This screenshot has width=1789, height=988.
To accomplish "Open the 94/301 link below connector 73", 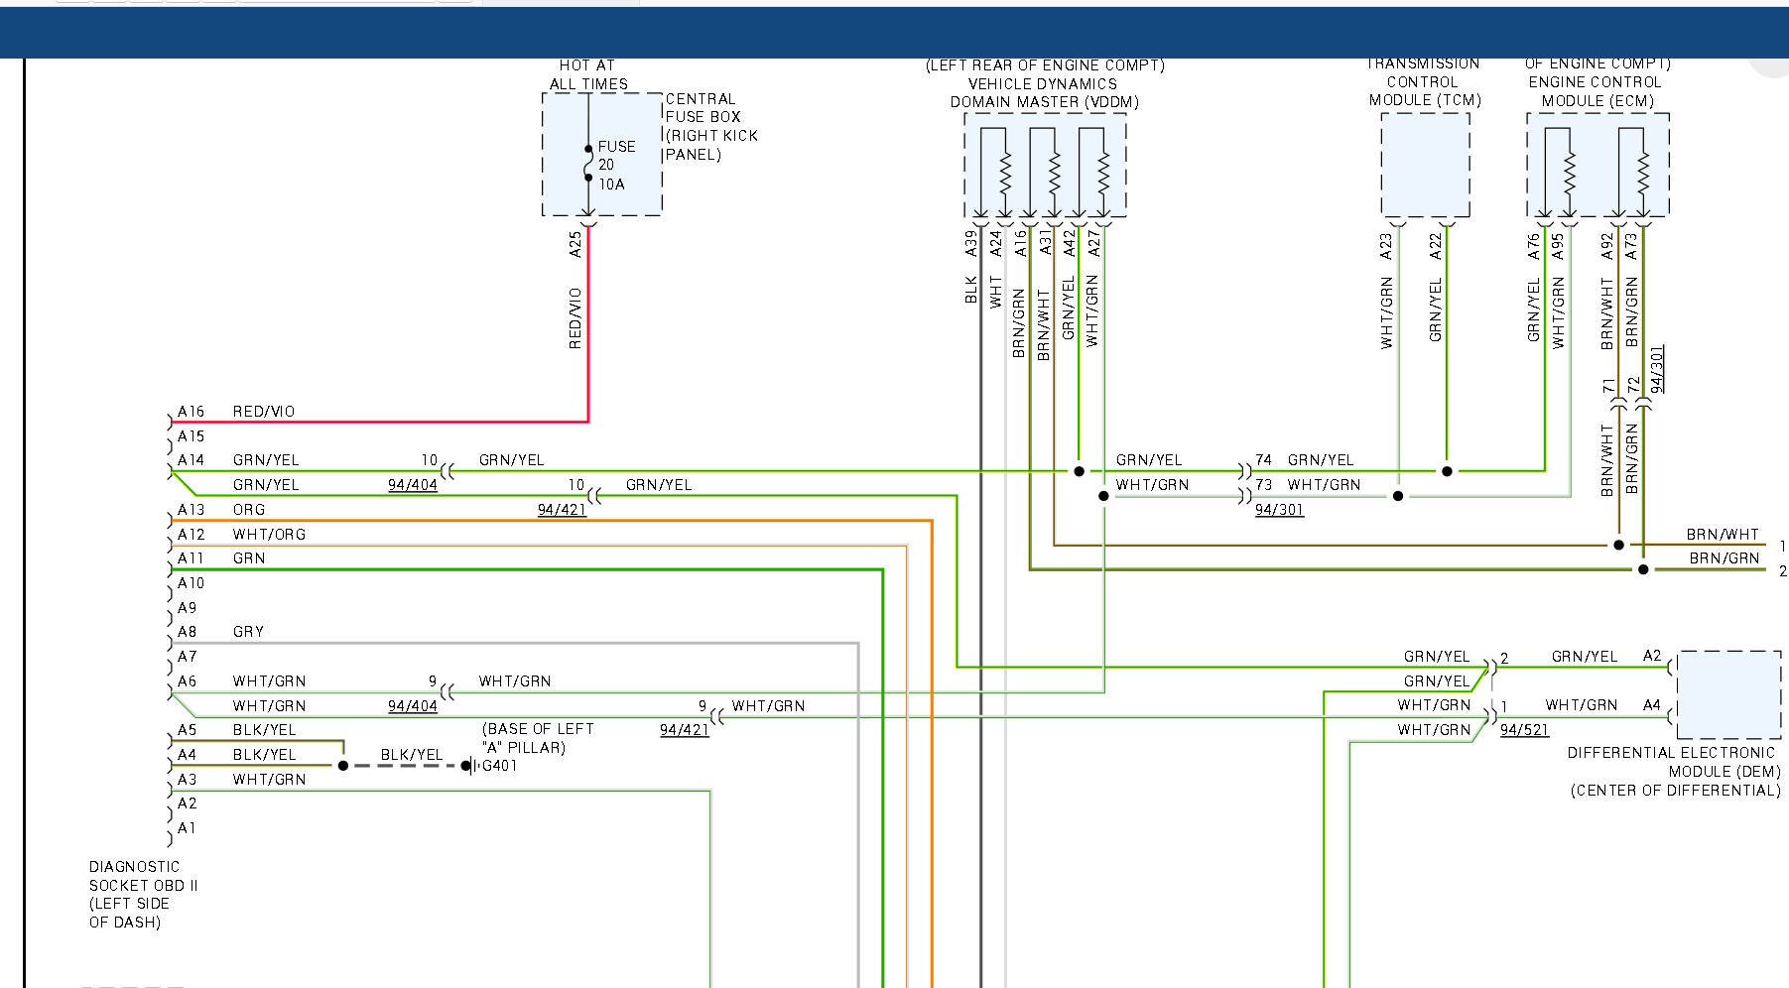I will 1279,510.
